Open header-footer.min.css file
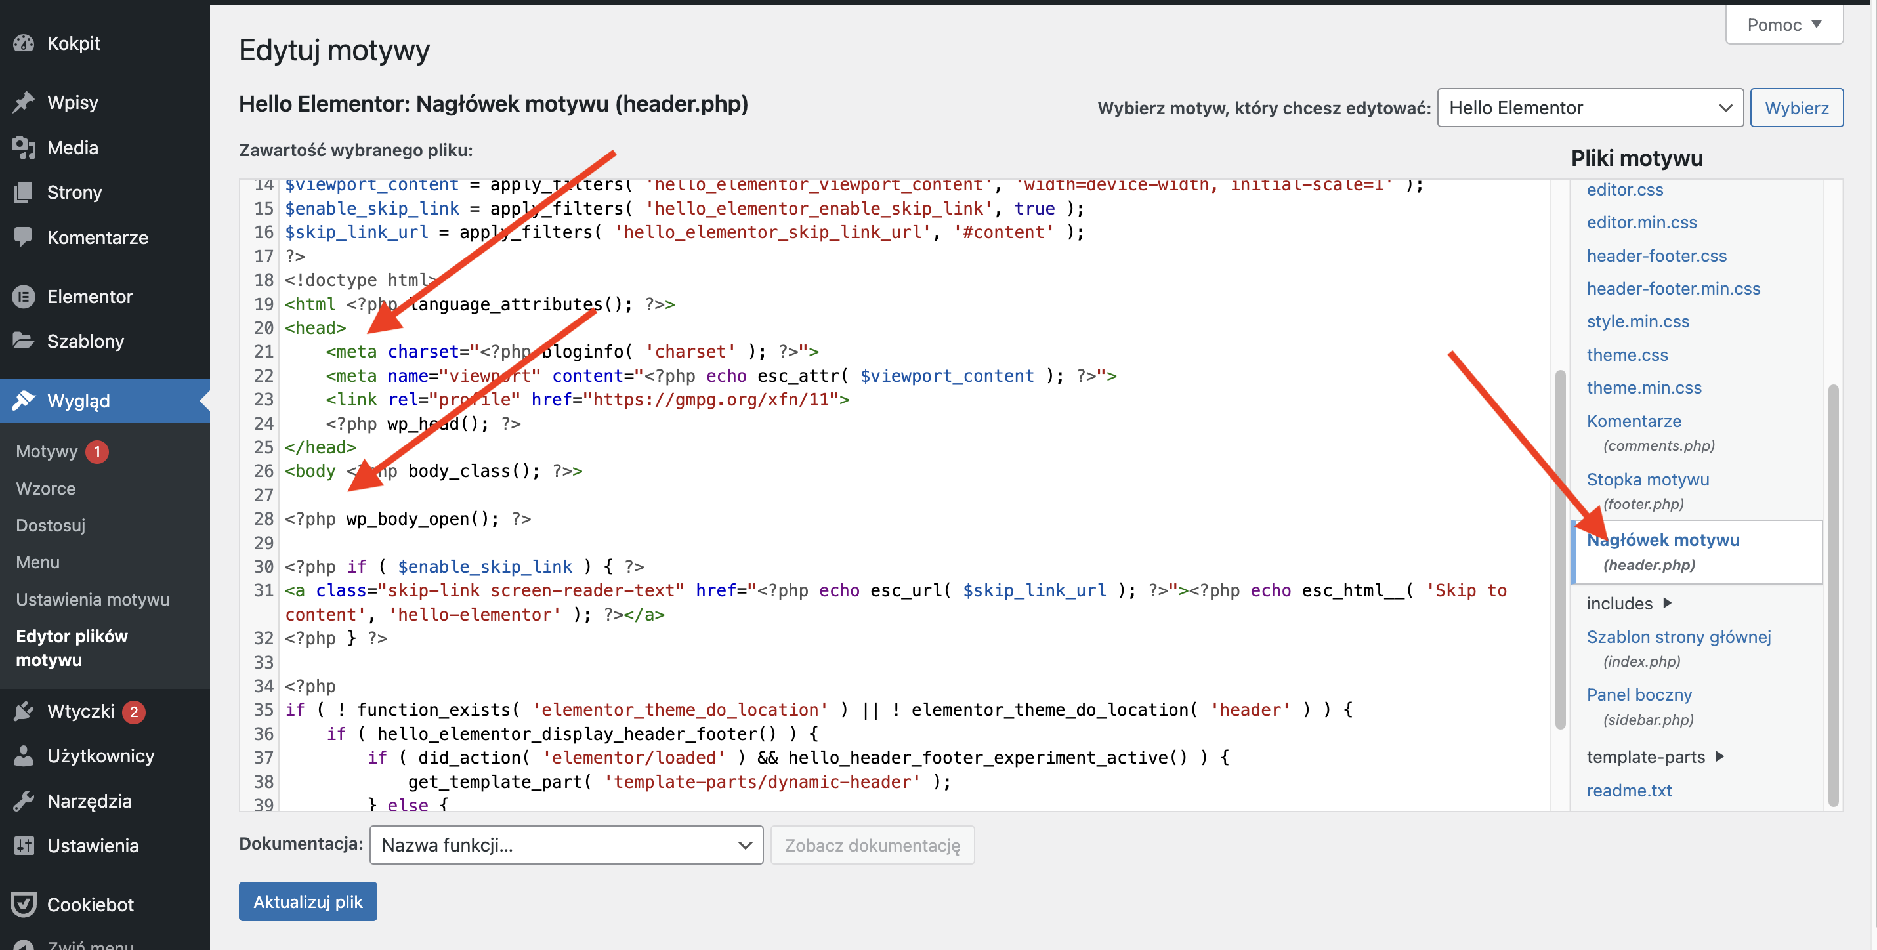1877x950 pixels. (1673, 289)
